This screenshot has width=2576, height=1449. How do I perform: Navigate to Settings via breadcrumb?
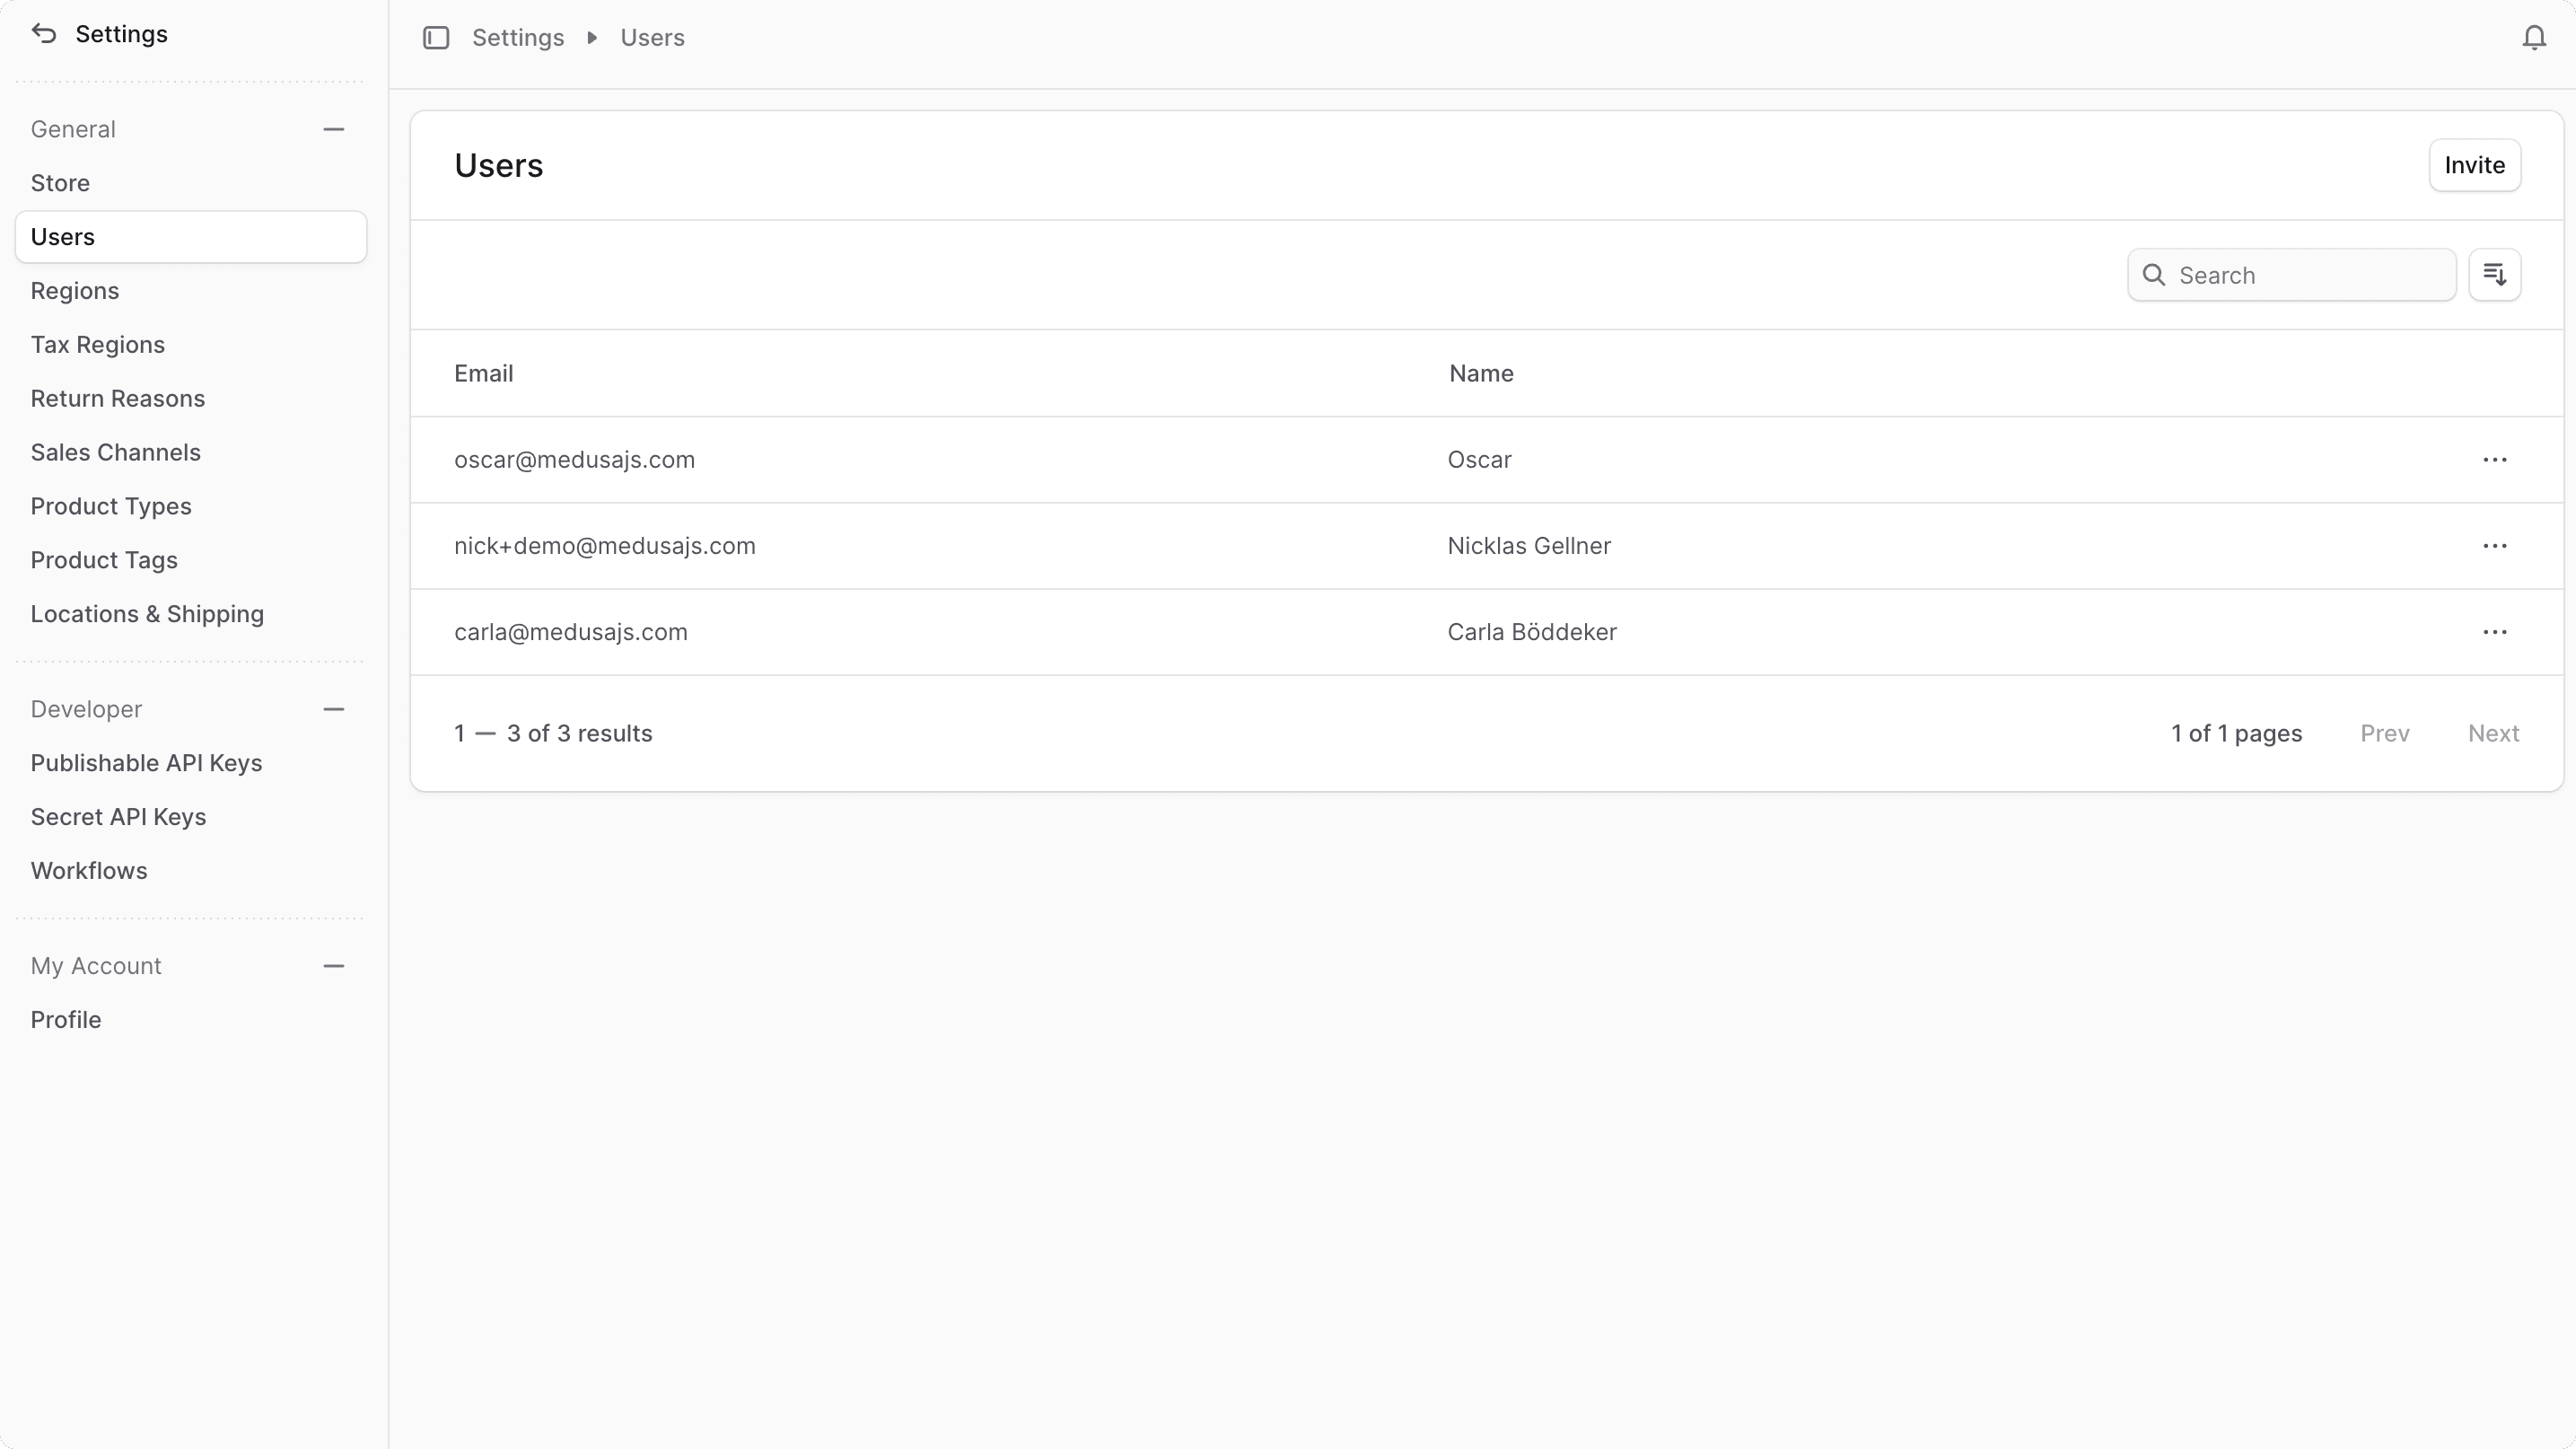pos(518,37)
